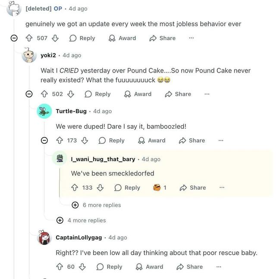Give an Award to yoki2's comment
Screen dimensions: 276x279
[x=138, y=94]
